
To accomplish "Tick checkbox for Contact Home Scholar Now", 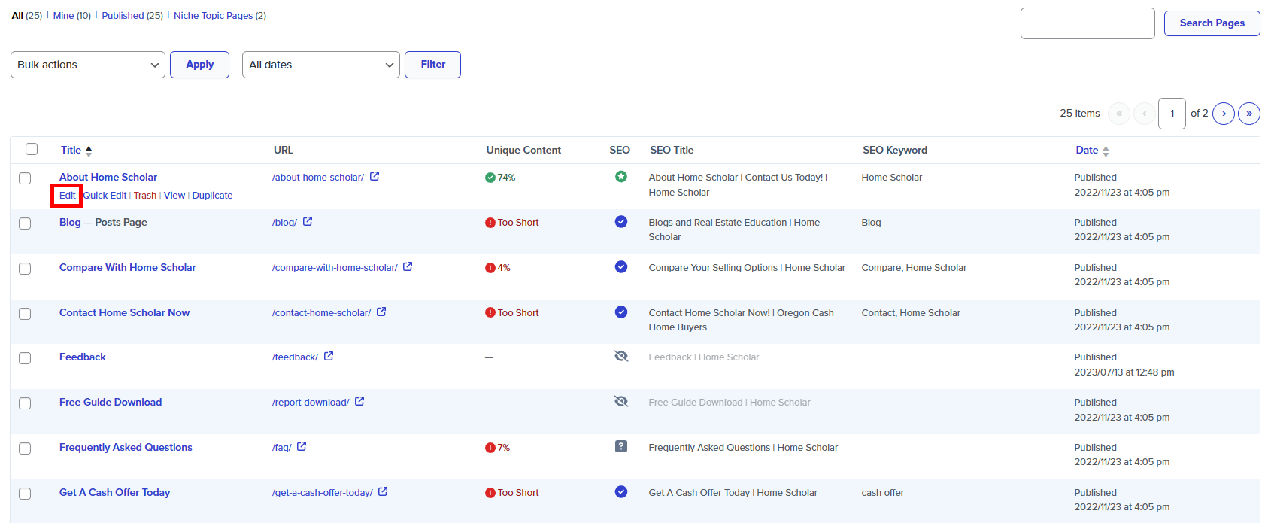I will [25, 314].
